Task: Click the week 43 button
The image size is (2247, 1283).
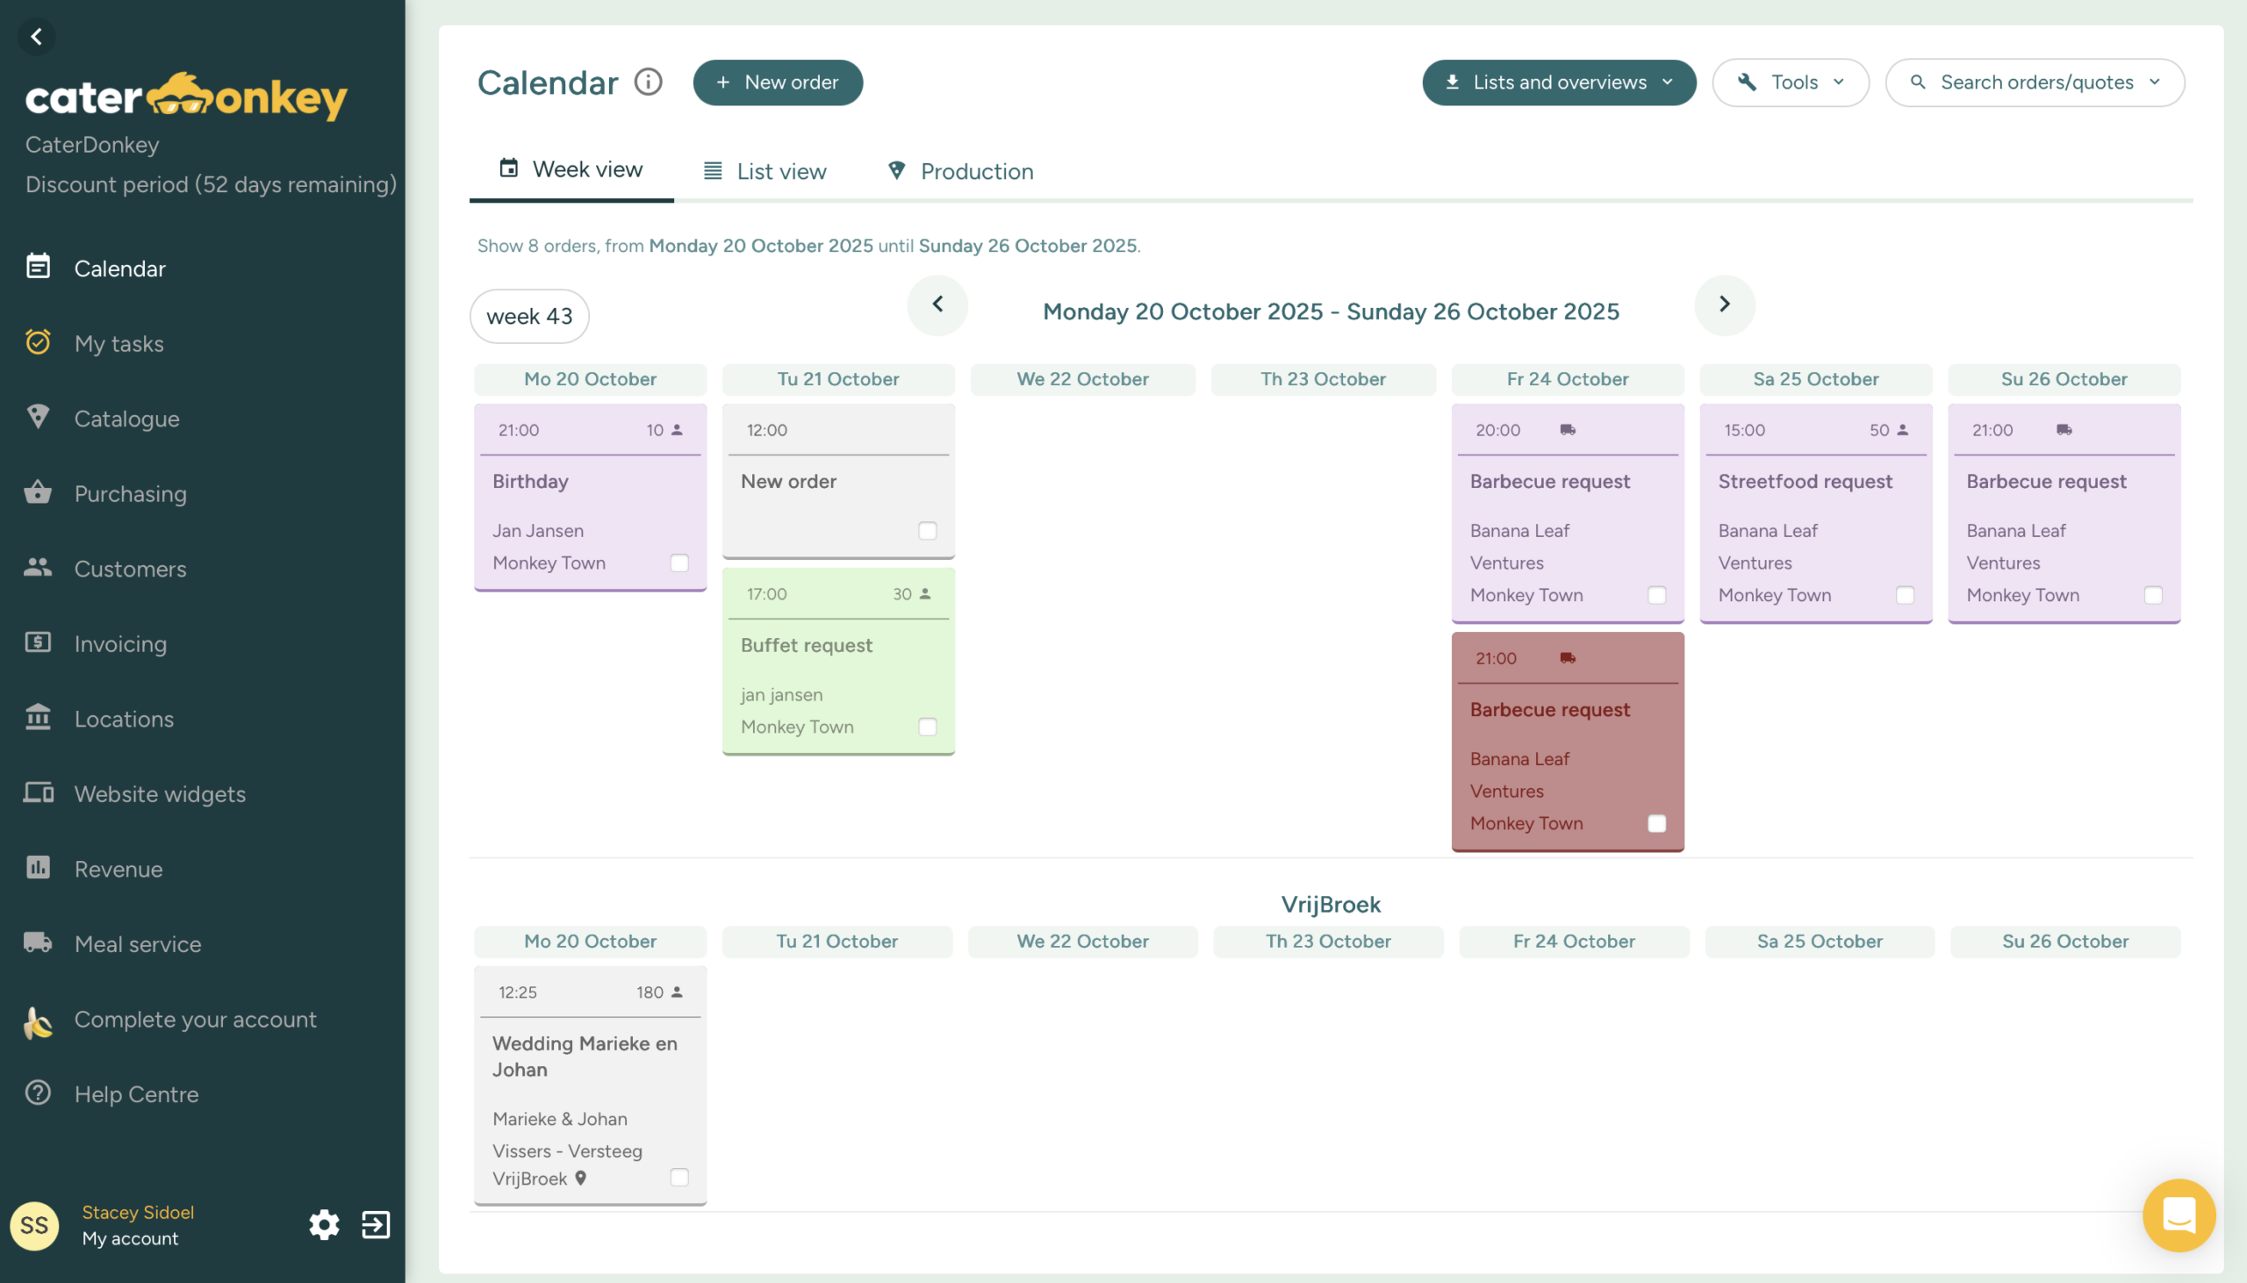Action: click(x=529, y=316)
